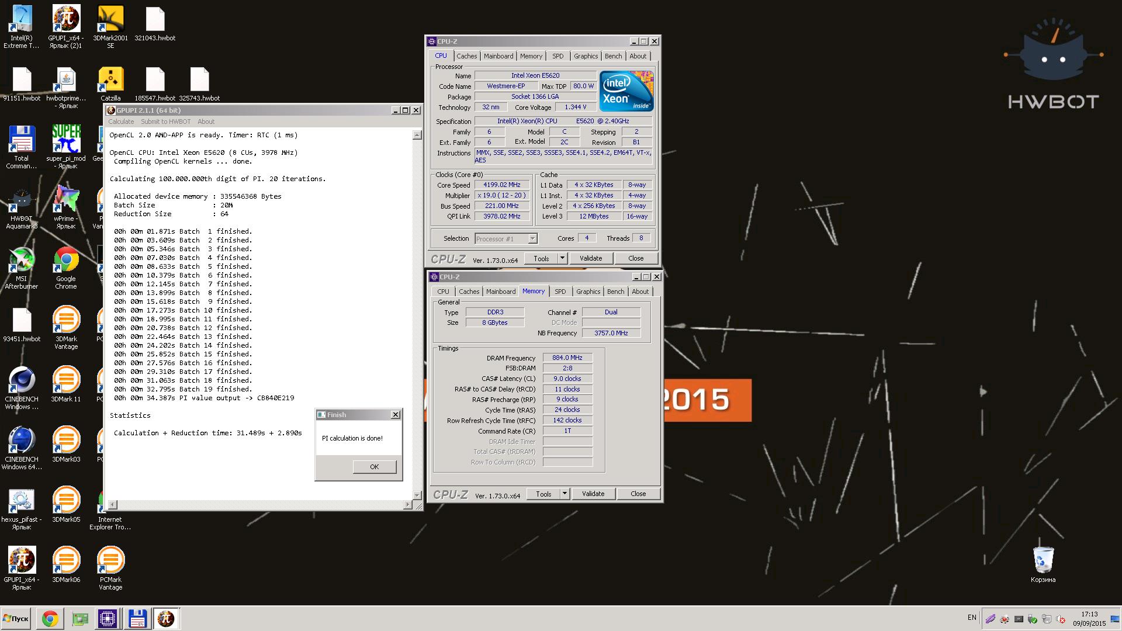Click OK in the Finish dialog
Viewport: 1122px width, 631px height.
[374, 467]
